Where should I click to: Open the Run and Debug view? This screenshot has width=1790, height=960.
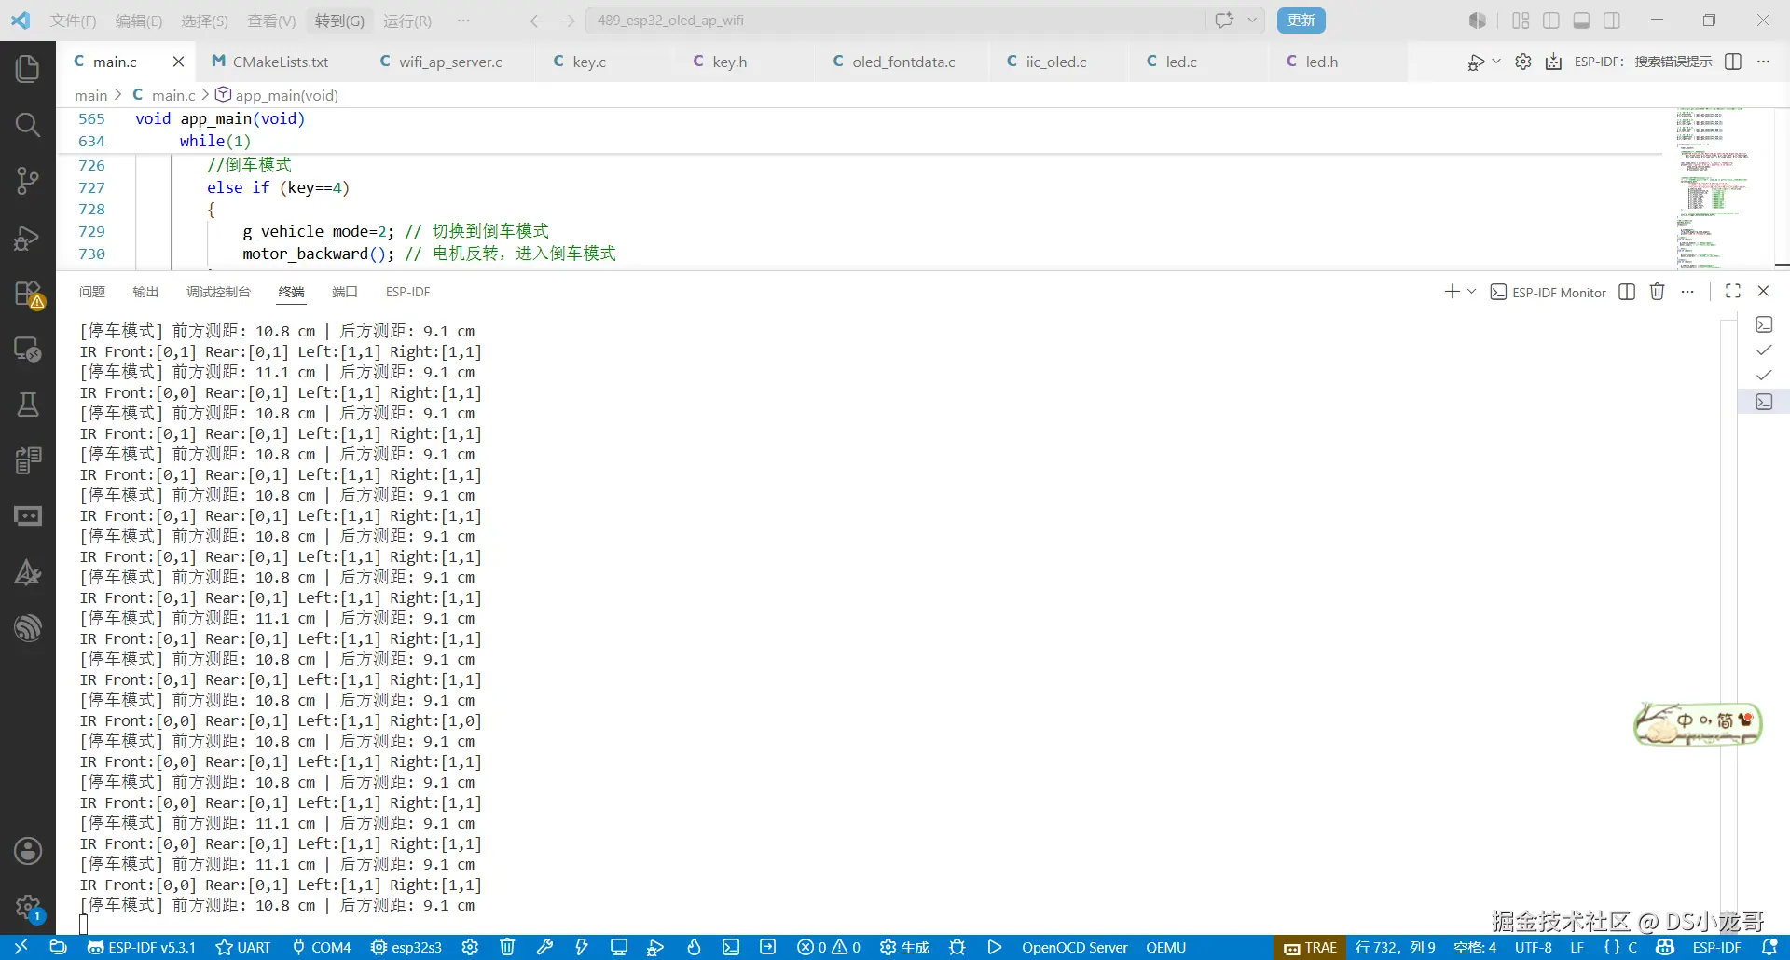(28, 238)
